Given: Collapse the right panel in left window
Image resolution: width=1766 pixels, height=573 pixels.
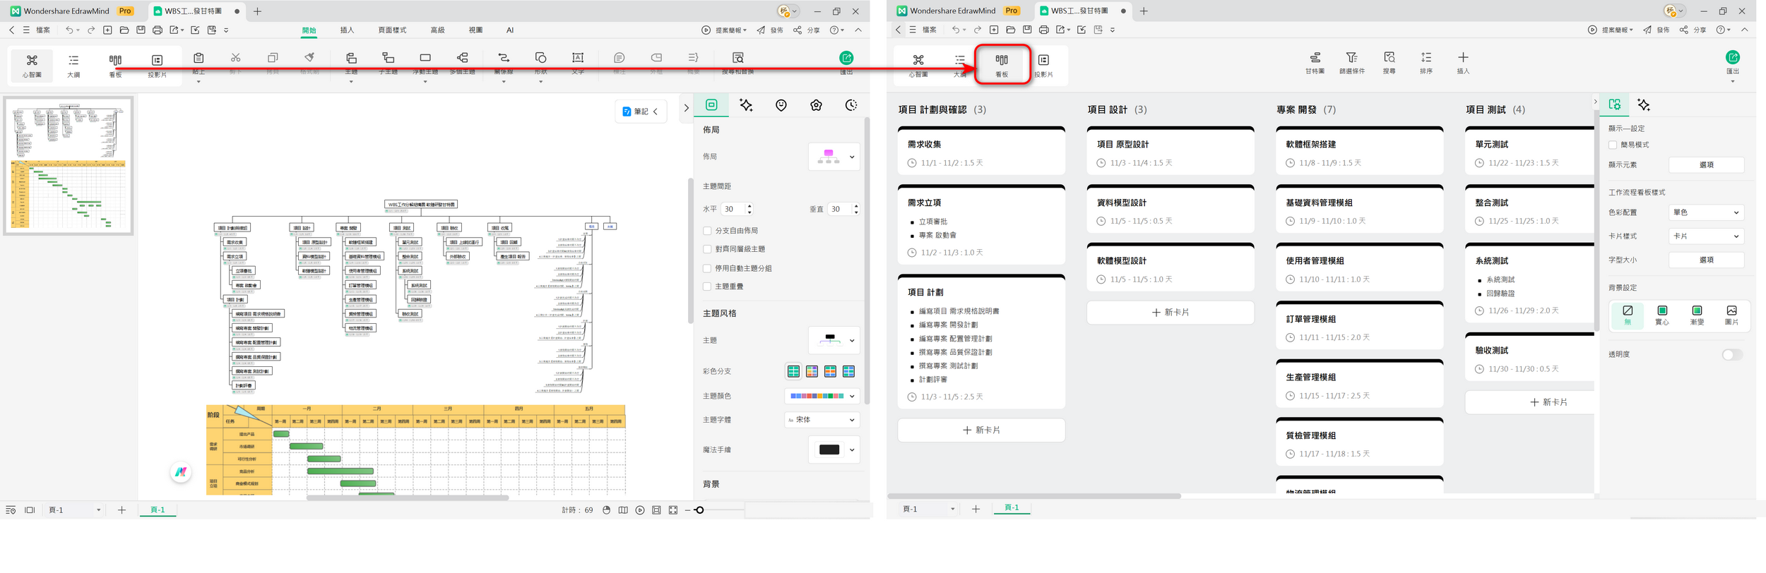Looking at the screenshot, I should 686,108.
